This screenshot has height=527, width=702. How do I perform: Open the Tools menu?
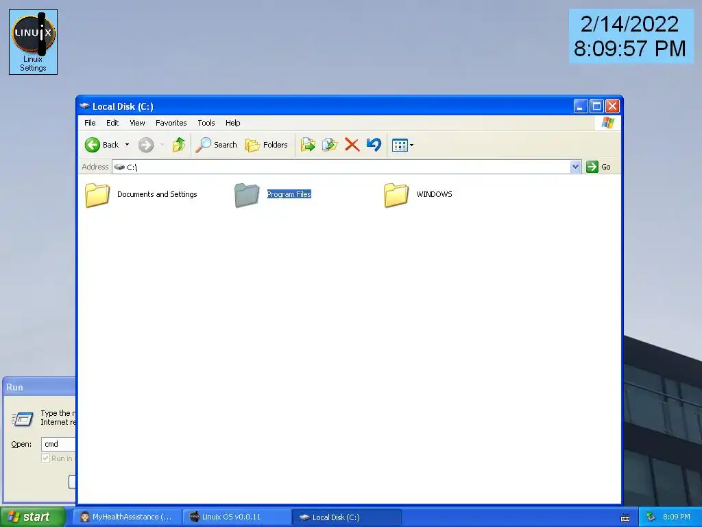point(206,123)
